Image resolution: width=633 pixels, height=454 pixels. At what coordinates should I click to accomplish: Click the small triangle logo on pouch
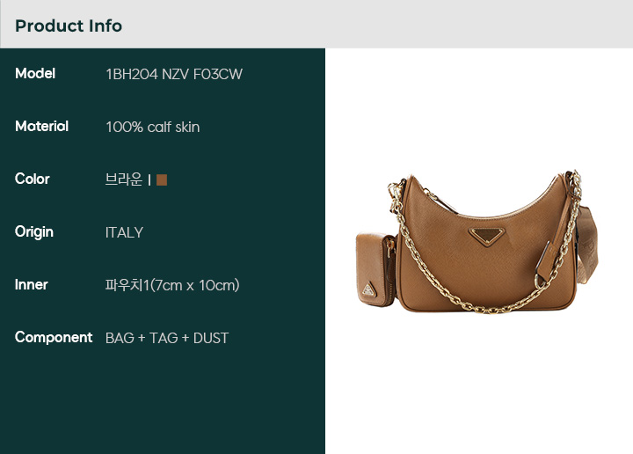click(x=368, y=290)
